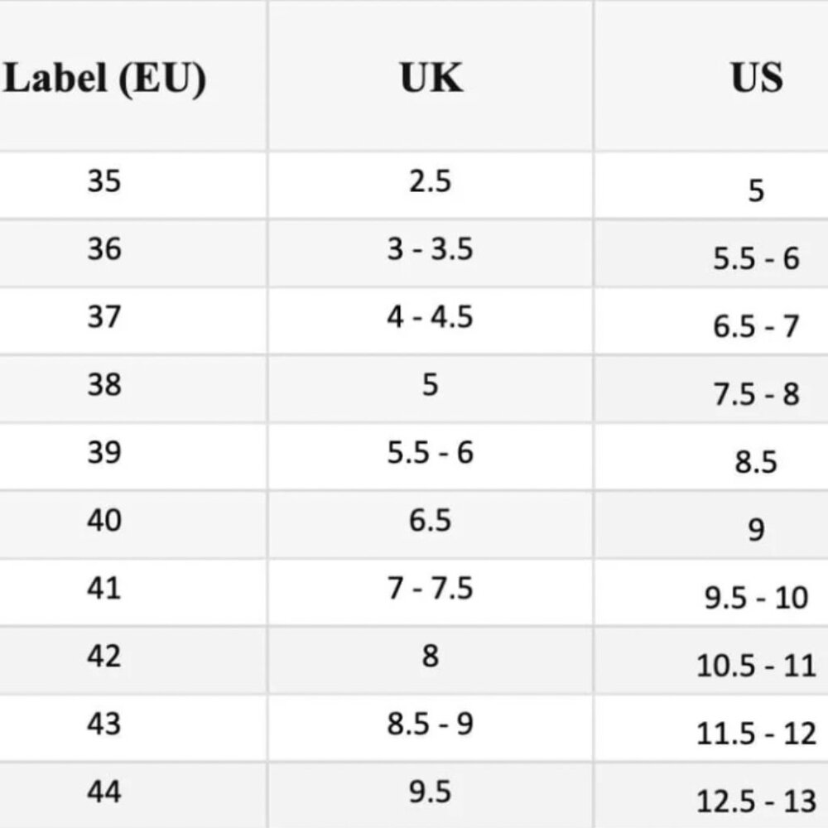828x828 pixels.
Task: Click the UK 8.5 - 9 cell
Action: pyautogui.click(x=431, y=728)
